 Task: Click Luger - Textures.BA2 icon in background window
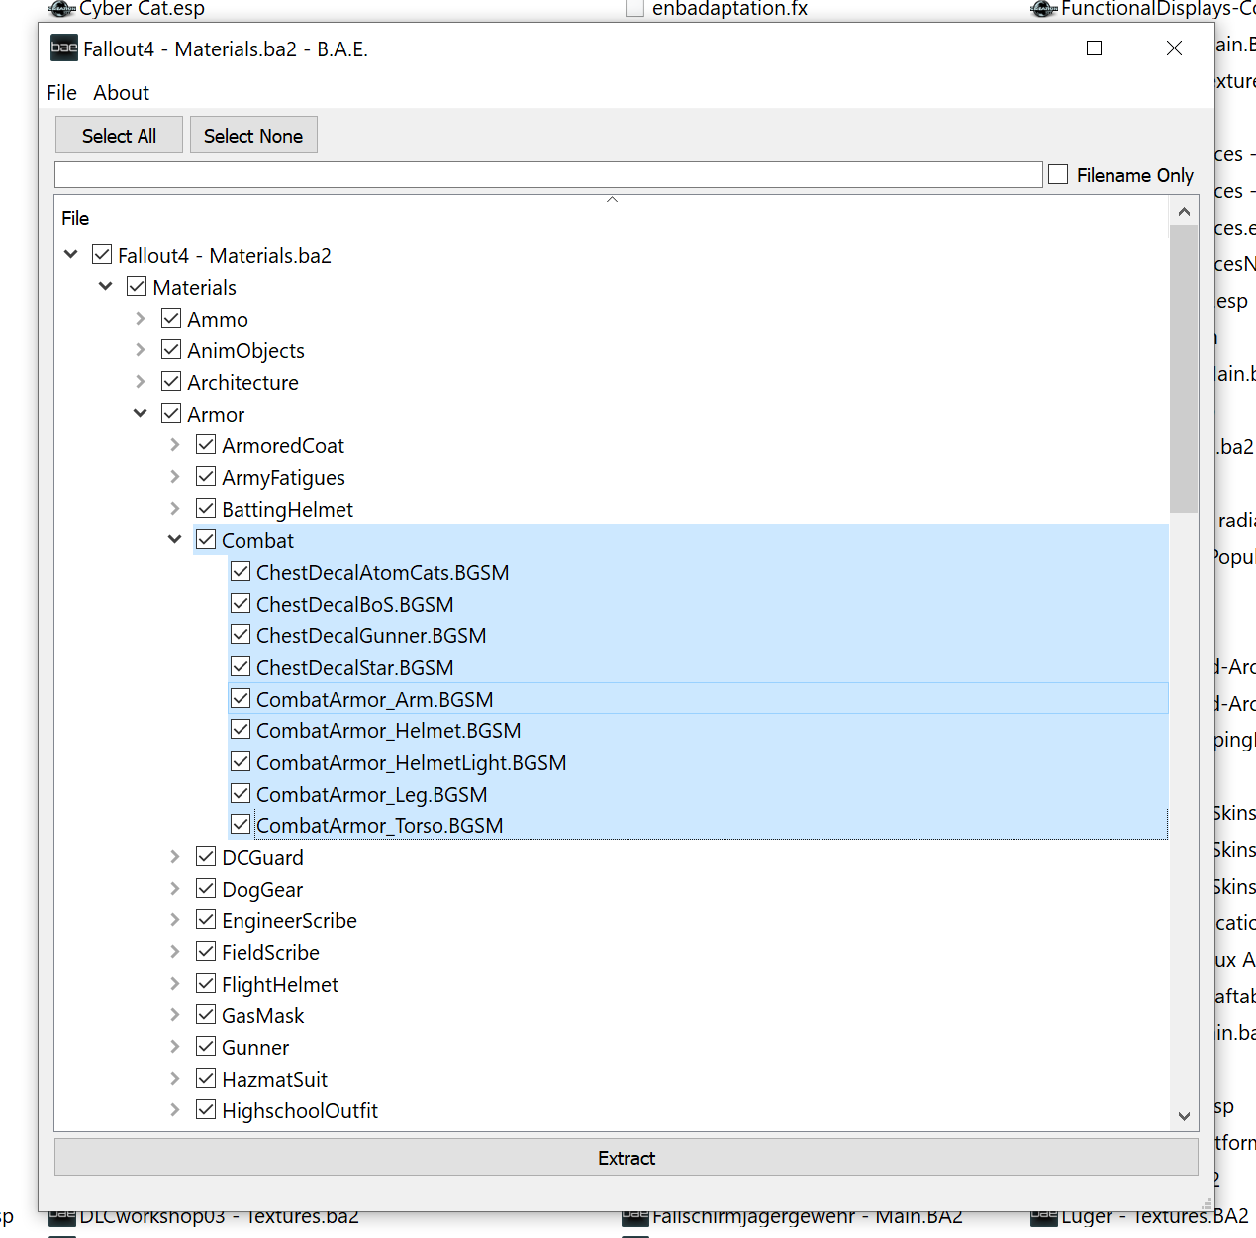[1044, 1217]
